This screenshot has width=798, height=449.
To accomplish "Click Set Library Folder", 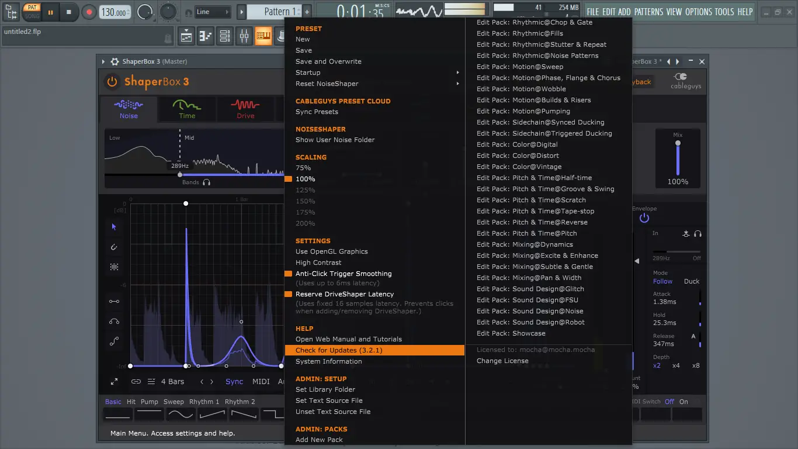I will click(x=325, y=389).
